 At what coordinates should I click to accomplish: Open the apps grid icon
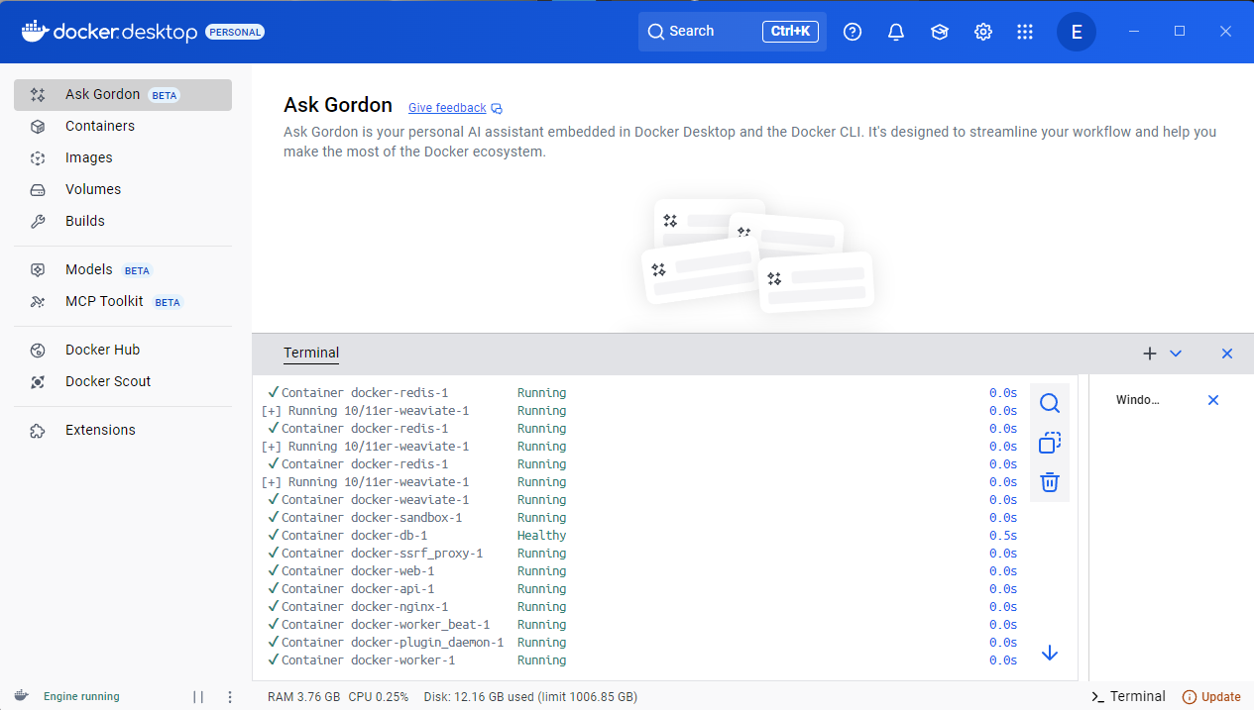pyautogui.click(x=1025, y=32)
